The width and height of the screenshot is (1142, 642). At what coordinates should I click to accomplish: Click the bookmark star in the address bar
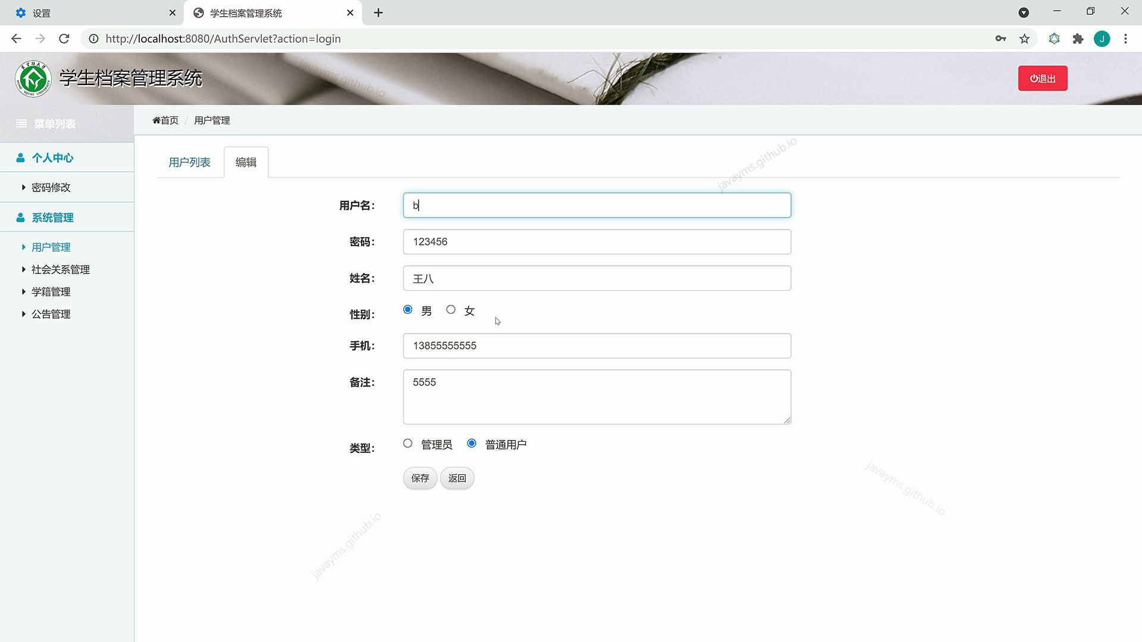(1024, 39)
